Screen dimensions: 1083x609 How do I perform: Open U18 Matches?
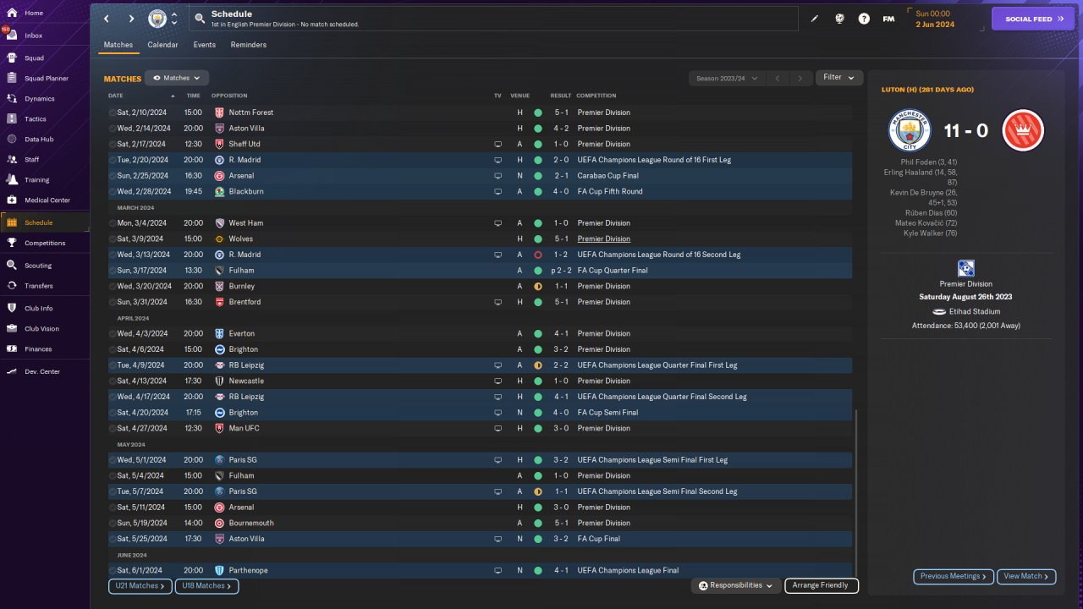pyautogui.click(x=207, y=586)
